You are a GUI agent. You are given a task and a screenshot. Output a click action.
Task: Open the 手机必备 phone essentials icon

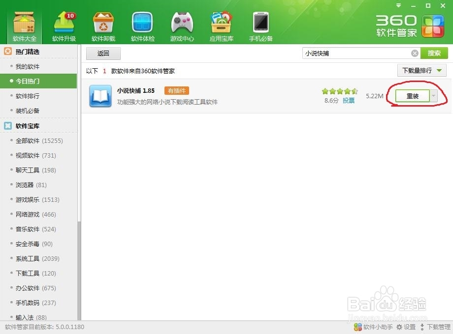(260, 27)
